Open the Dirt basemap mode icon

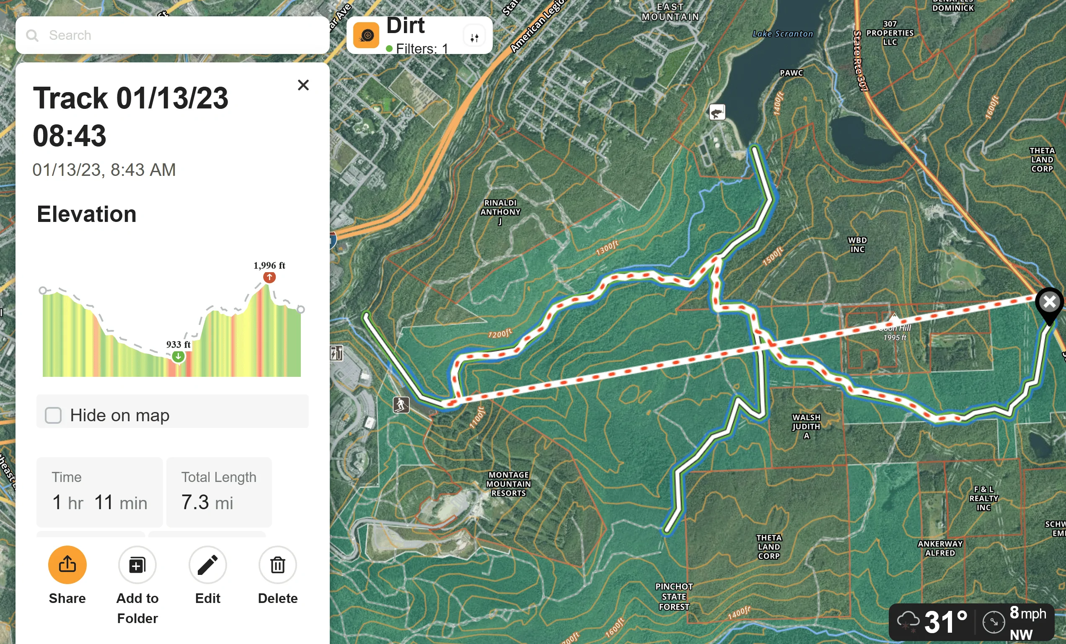[x=366, y=35]
